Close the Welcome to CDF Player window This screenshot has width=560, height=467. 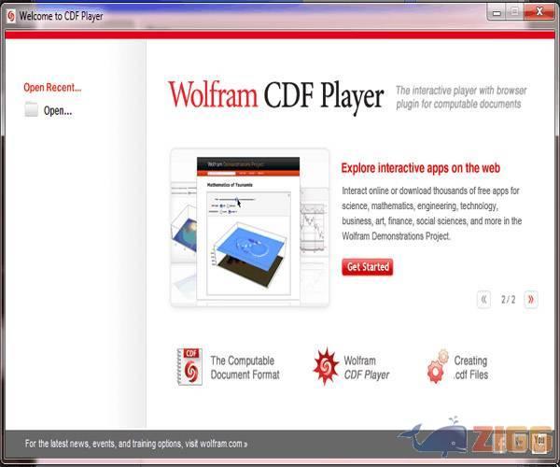point(539,12)
